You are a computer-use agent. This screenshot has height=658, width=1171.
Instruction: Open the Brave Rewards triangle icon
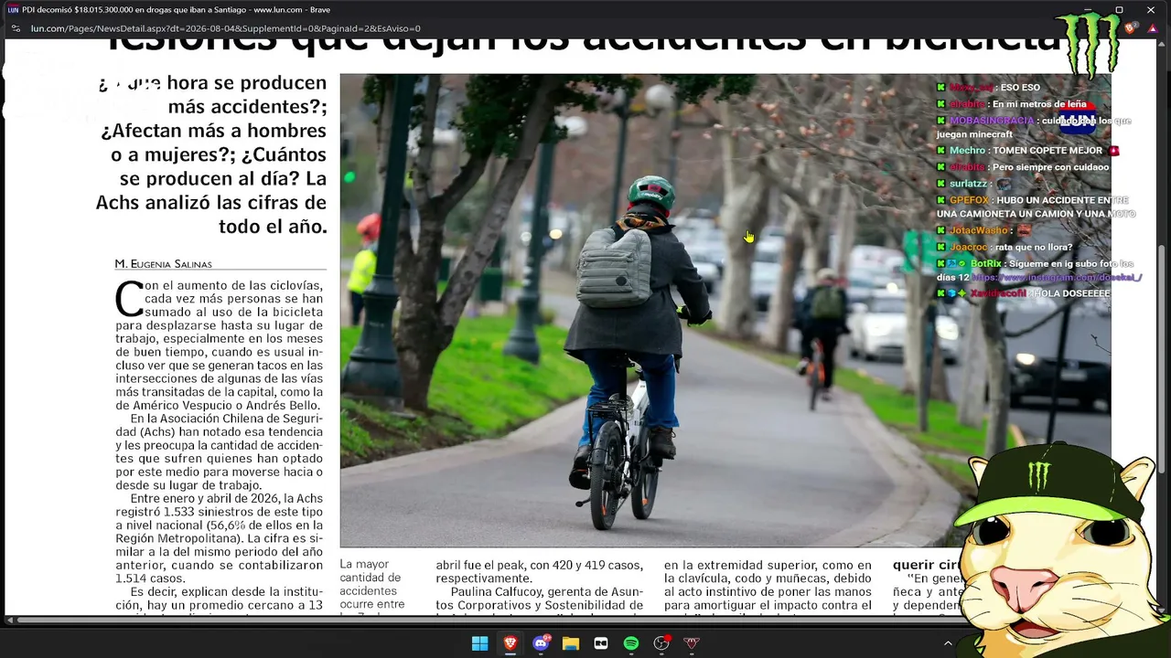click(1151, 28)
